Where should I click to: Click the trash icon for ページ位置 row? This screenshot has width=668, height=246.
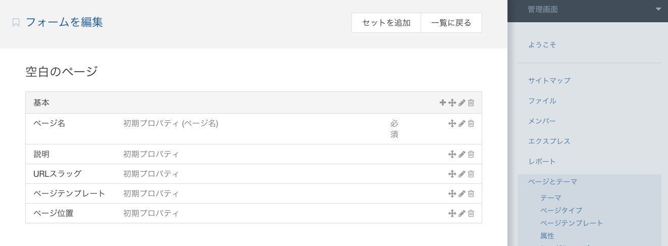pyautogui.click(x=471, y=213)
